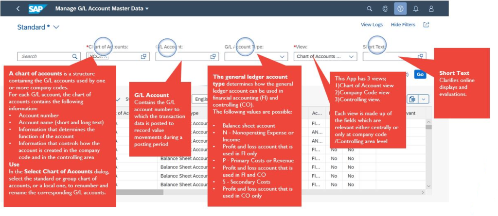Viewport: 498px width, 216px height.
Task: Click the share icon beside Hide Filters
Action: pos(426,25)
